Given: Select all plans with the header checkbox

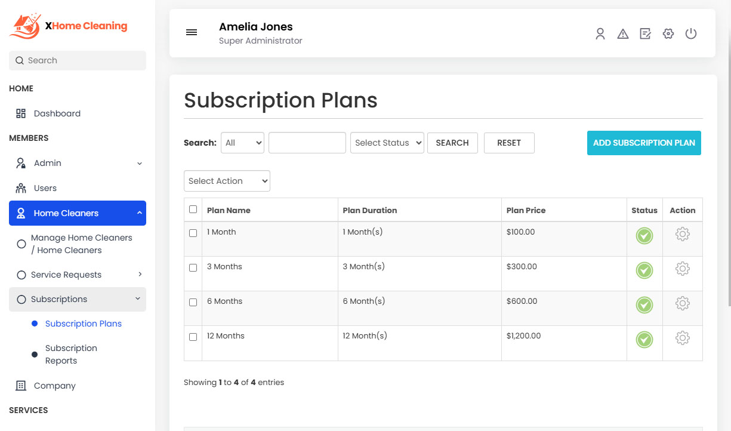Looking at the screenshot, I should click(x=193, y=209).
